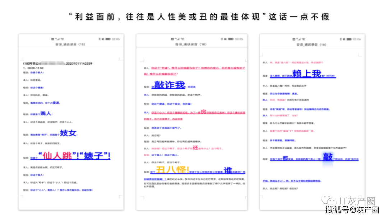Click the recording filename ending in _20201011142339

click(x=57, y=63)
